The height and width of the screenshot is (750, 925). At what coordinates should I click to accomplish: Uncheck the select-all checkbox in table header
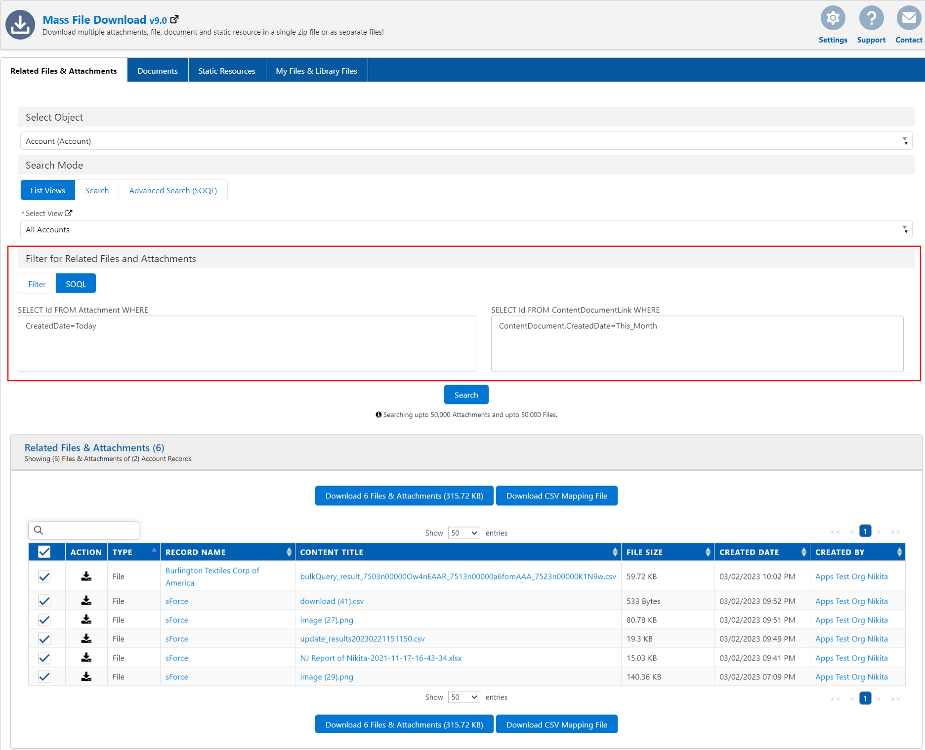click(x=44, y=551)
